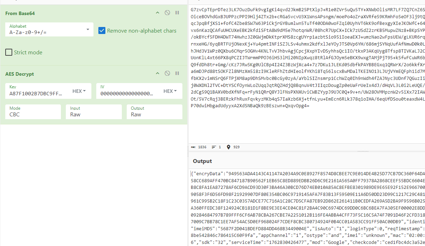The height and width of the screenshot is (246, 425).
Task: Set breakpoint on From Base64 operation
Action: [177, 13]
